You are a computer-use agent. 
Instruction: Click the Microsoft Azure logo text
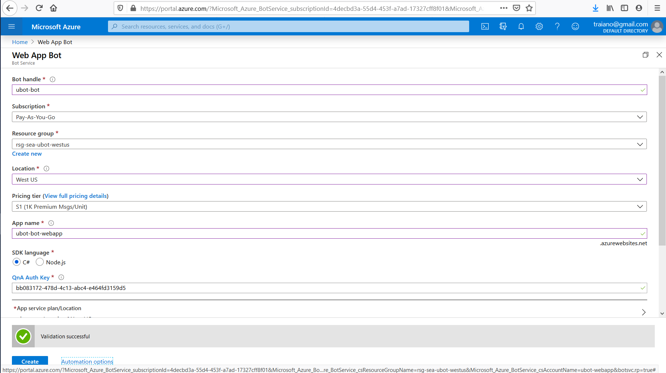(56, 27)
